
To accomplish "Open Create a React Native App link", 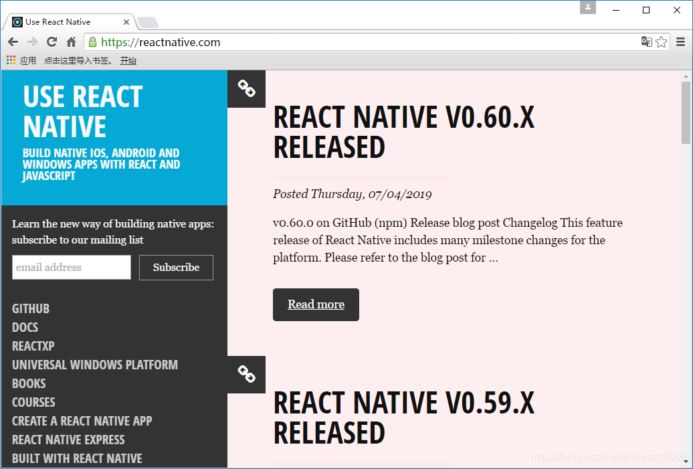I will click(x=82, y=421).
